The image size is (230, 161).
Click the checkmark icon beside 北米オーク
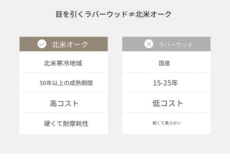(42, 44)
